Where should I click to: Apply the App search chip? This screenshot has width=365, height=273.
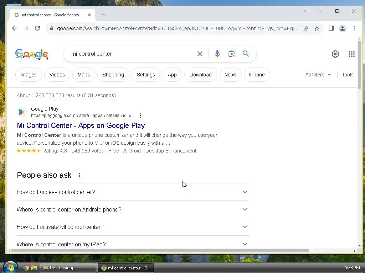click(172, 75)
